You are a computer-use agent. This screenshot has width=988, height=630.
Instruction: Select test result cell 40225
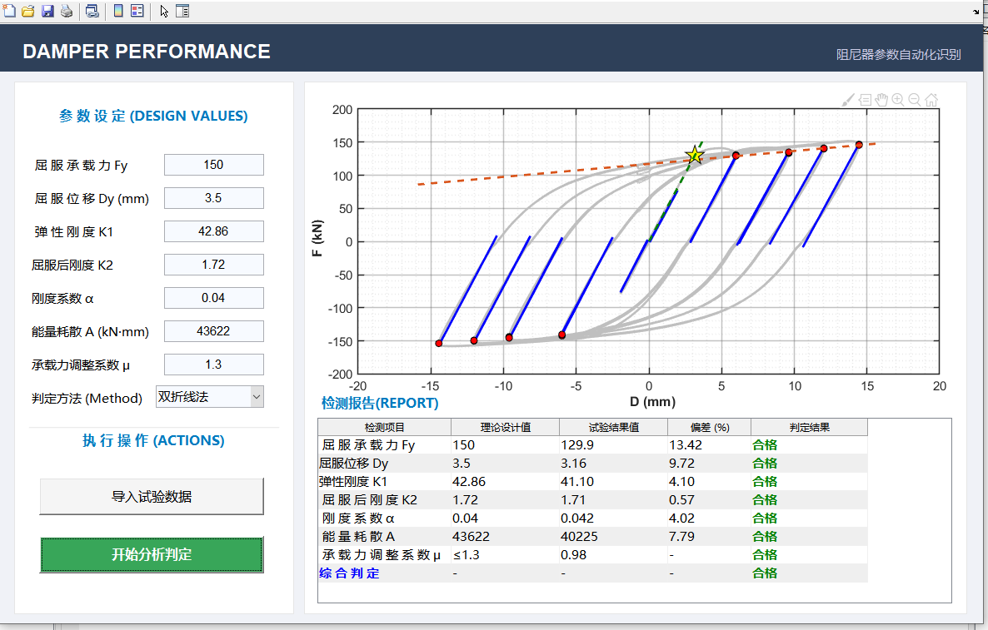pos(614,536)
